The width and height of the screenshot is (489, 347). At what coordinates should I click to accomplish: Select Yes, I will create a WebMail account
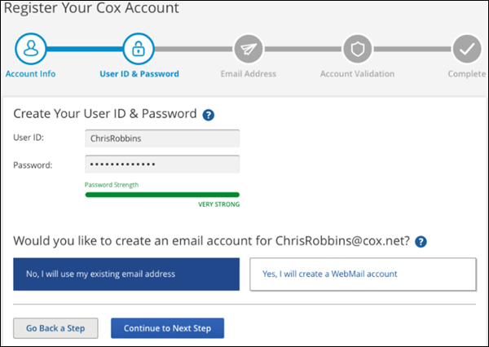coord(363,274)
